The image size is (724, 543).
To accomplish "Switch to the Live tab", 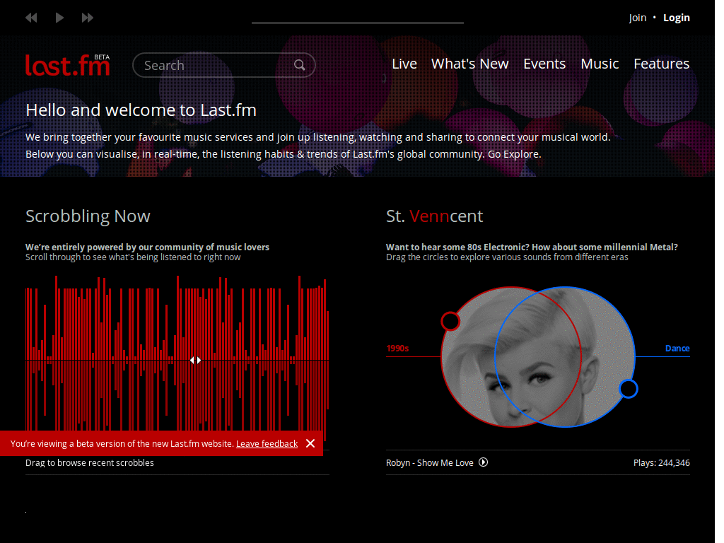I will [x=404, y=64].
